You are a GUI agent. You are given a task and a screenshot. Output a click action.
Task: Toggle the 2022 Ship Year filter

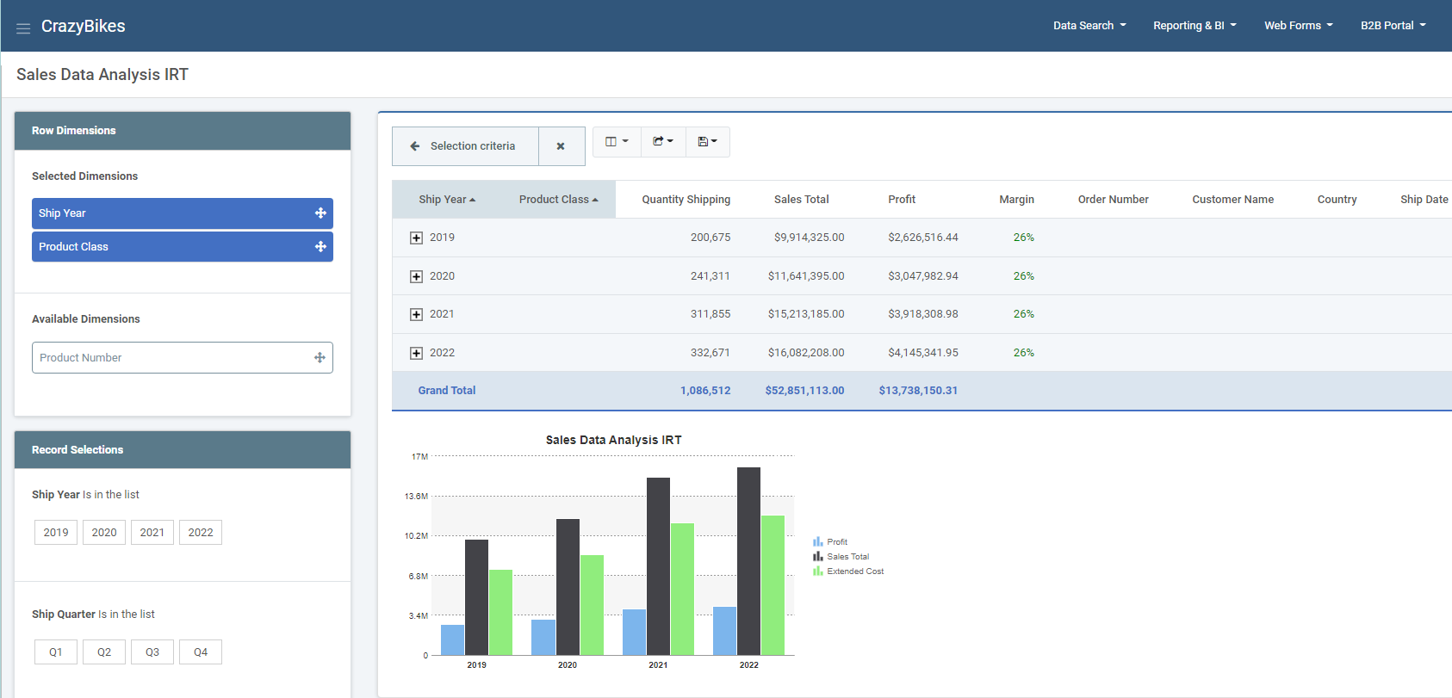pyautogui.click(x=201, y=533)
